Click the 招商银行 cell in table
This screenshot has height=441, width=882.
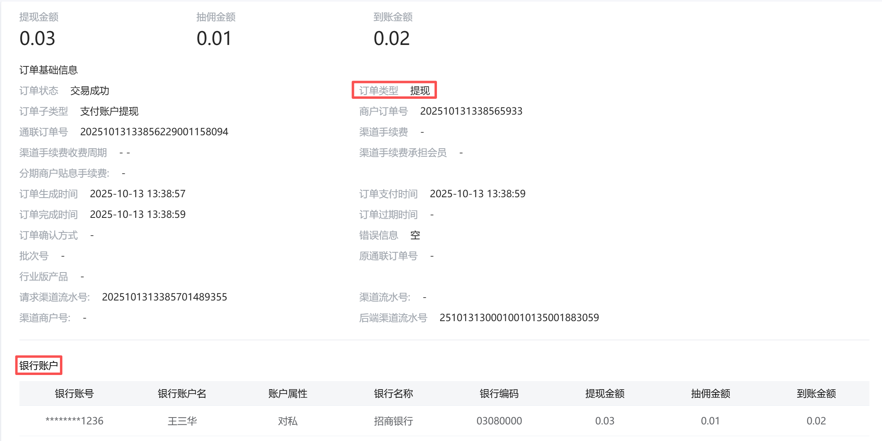point(393,421)
